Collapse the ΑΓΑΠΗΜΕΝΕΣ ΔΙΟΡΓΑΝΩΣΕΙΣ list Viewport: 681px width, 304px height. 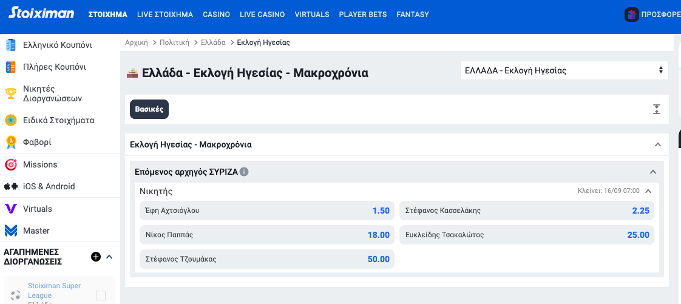[109, 257]
